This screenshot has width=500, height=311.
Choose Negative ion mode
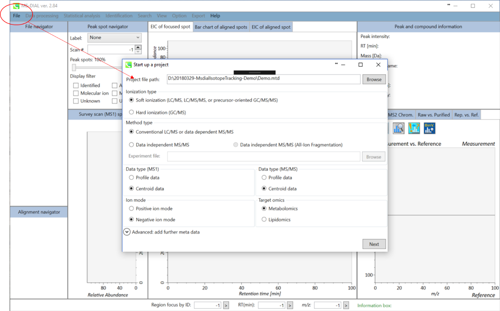coord(131,220)
